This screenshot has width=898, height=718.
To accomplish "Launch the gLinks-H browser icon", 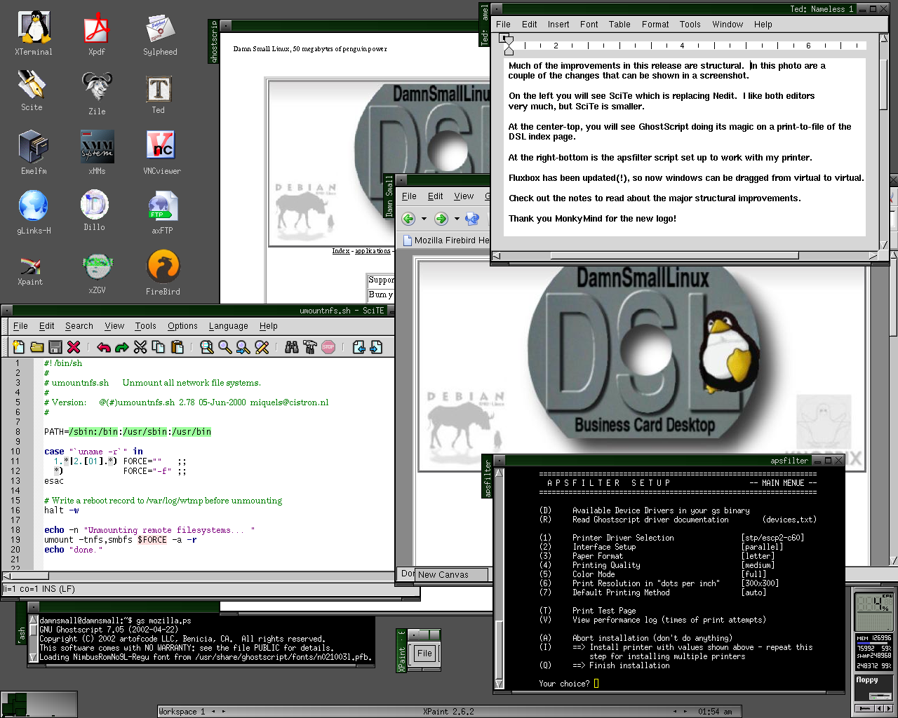I will (x=34, y=212).
